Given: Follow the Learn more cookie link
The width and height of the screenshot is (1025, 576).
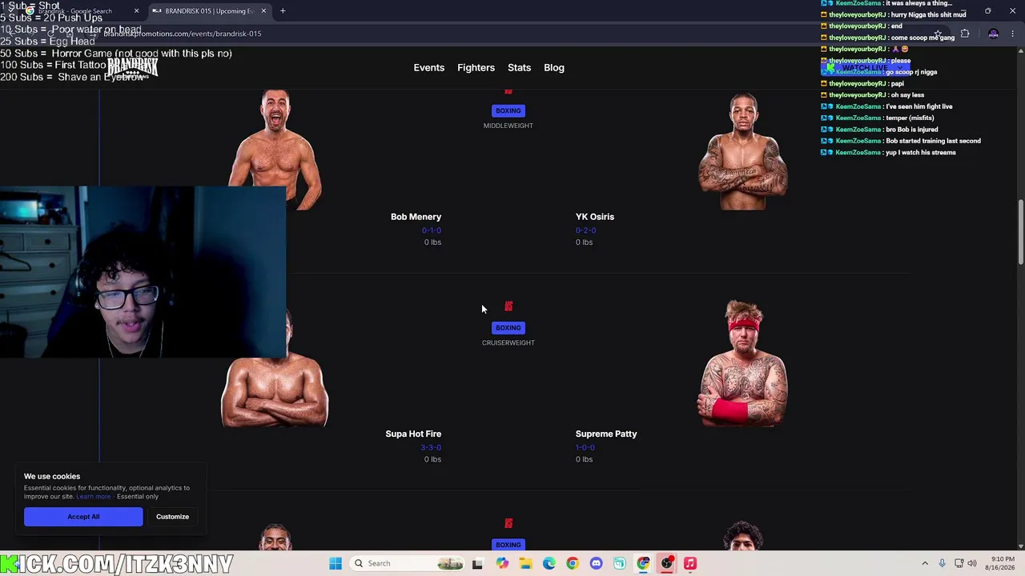Looking at the screenshot, I should (94, 497).
